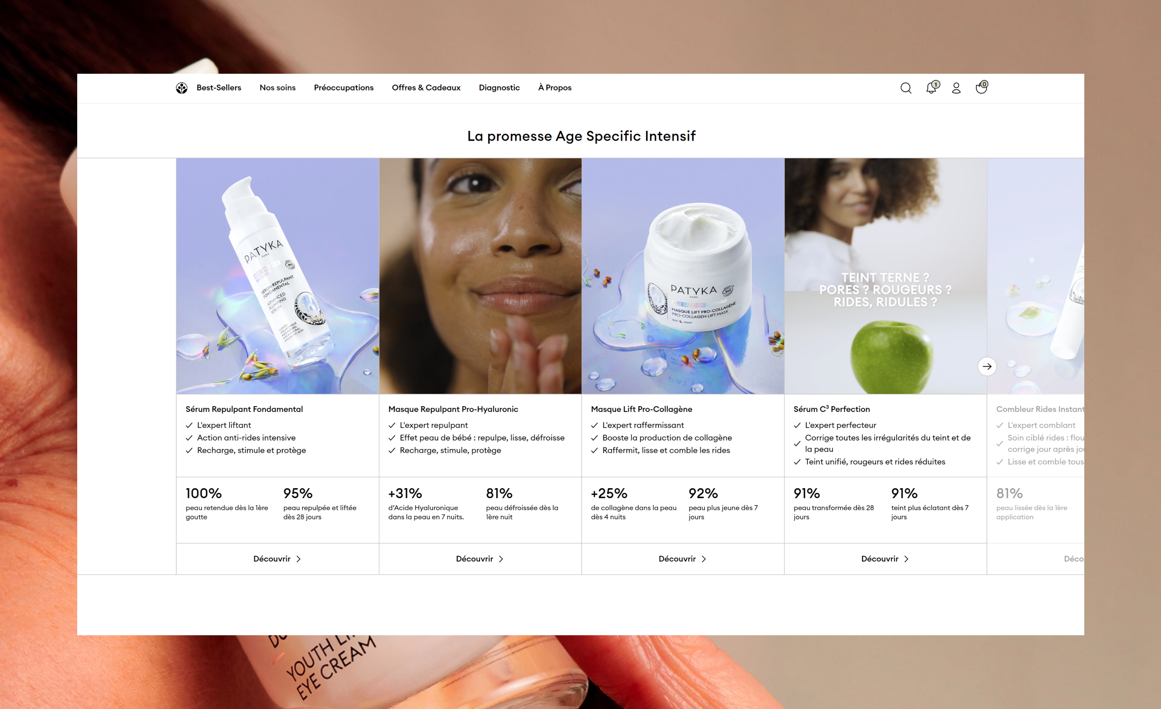This screenshot has width=1161, height=709.
Task: Click the Patyka logo icon
Action: [181, 88]
